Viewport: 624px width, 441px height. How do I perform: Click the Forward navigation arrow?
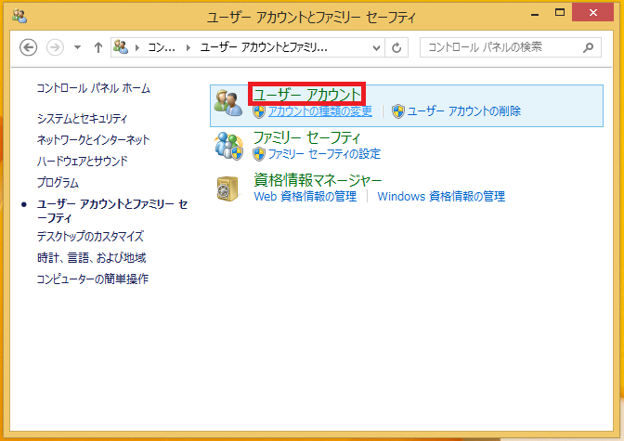(x=55, y=47)
